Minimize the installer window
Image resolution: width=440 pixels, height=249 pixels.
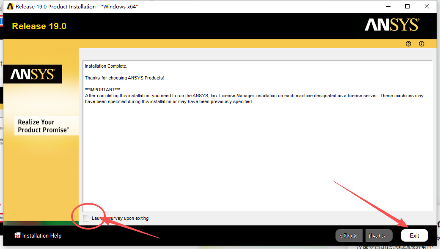pos(388,6)
